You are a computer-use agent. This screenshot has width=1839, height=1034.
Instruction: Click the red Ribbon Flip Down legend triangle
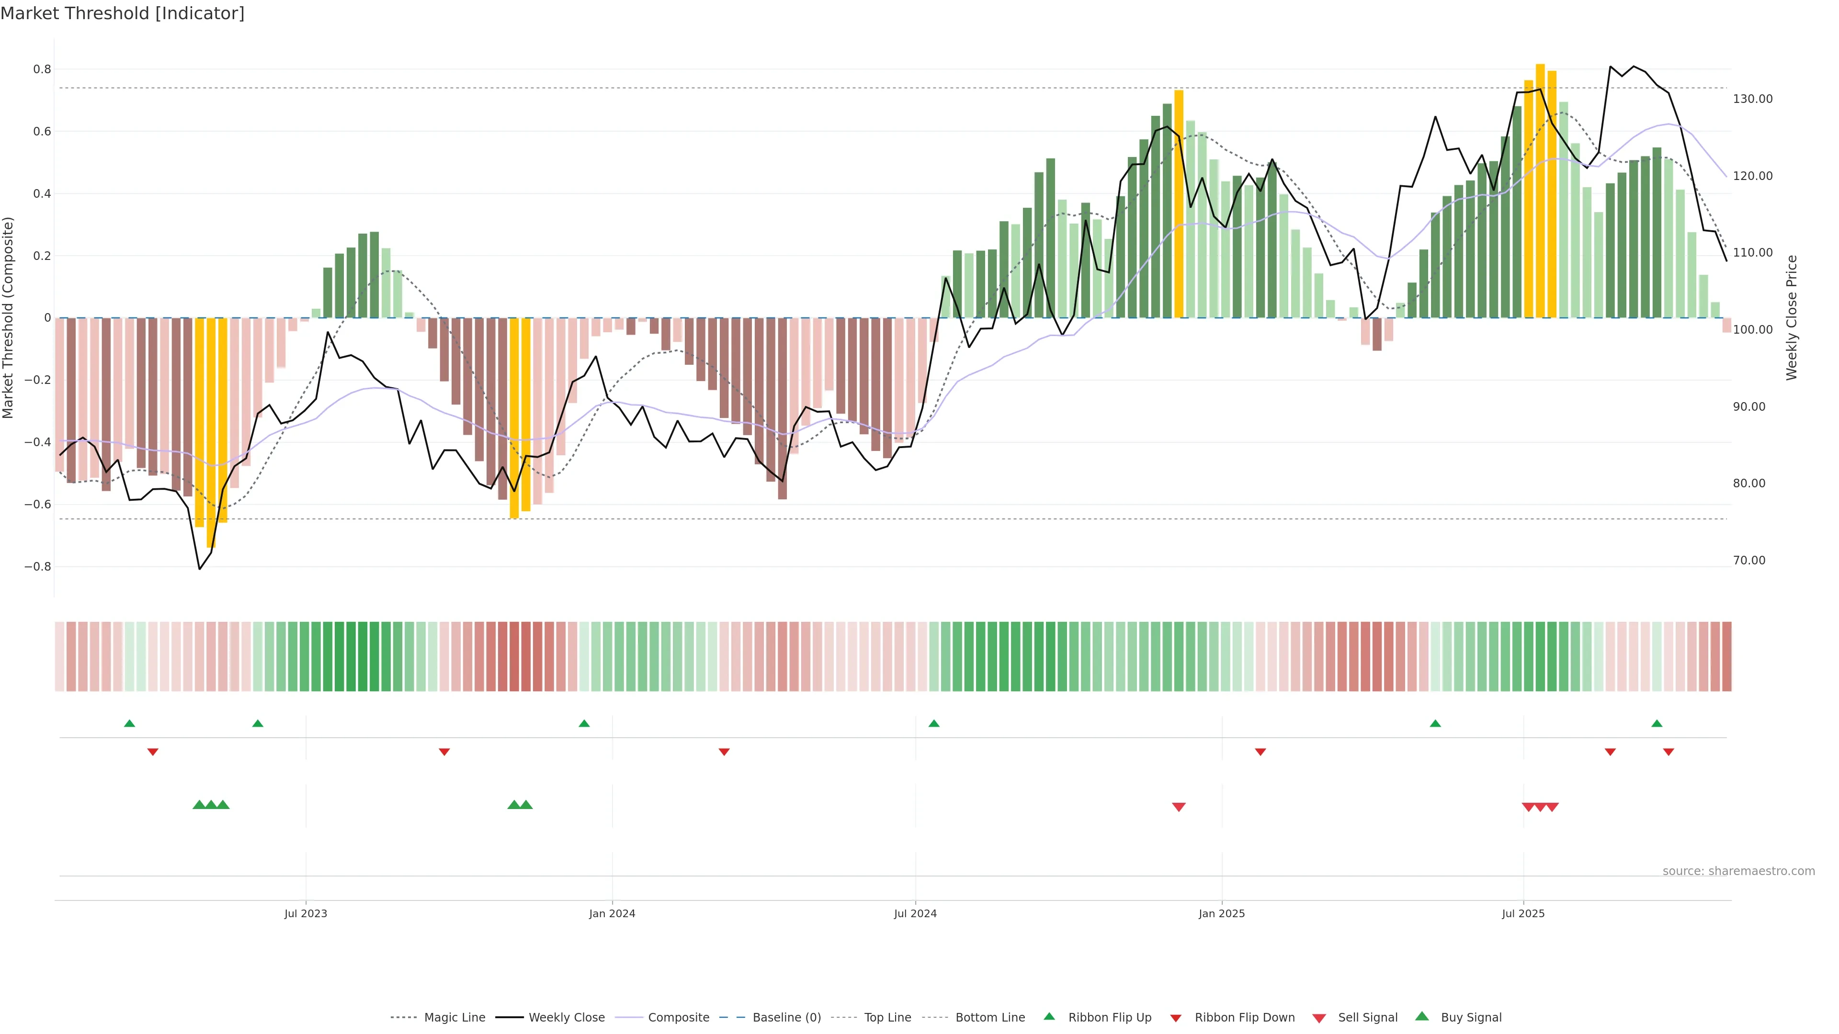click(x=1175, y=1018)
